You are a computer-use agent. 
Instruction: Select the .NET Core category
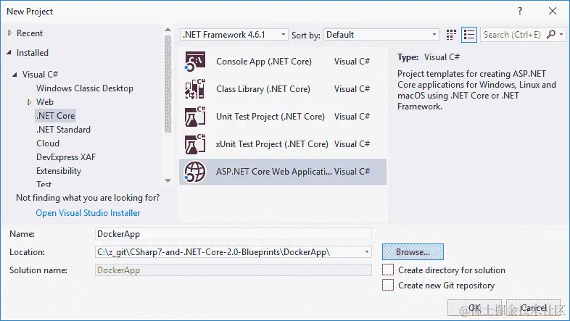56,116
